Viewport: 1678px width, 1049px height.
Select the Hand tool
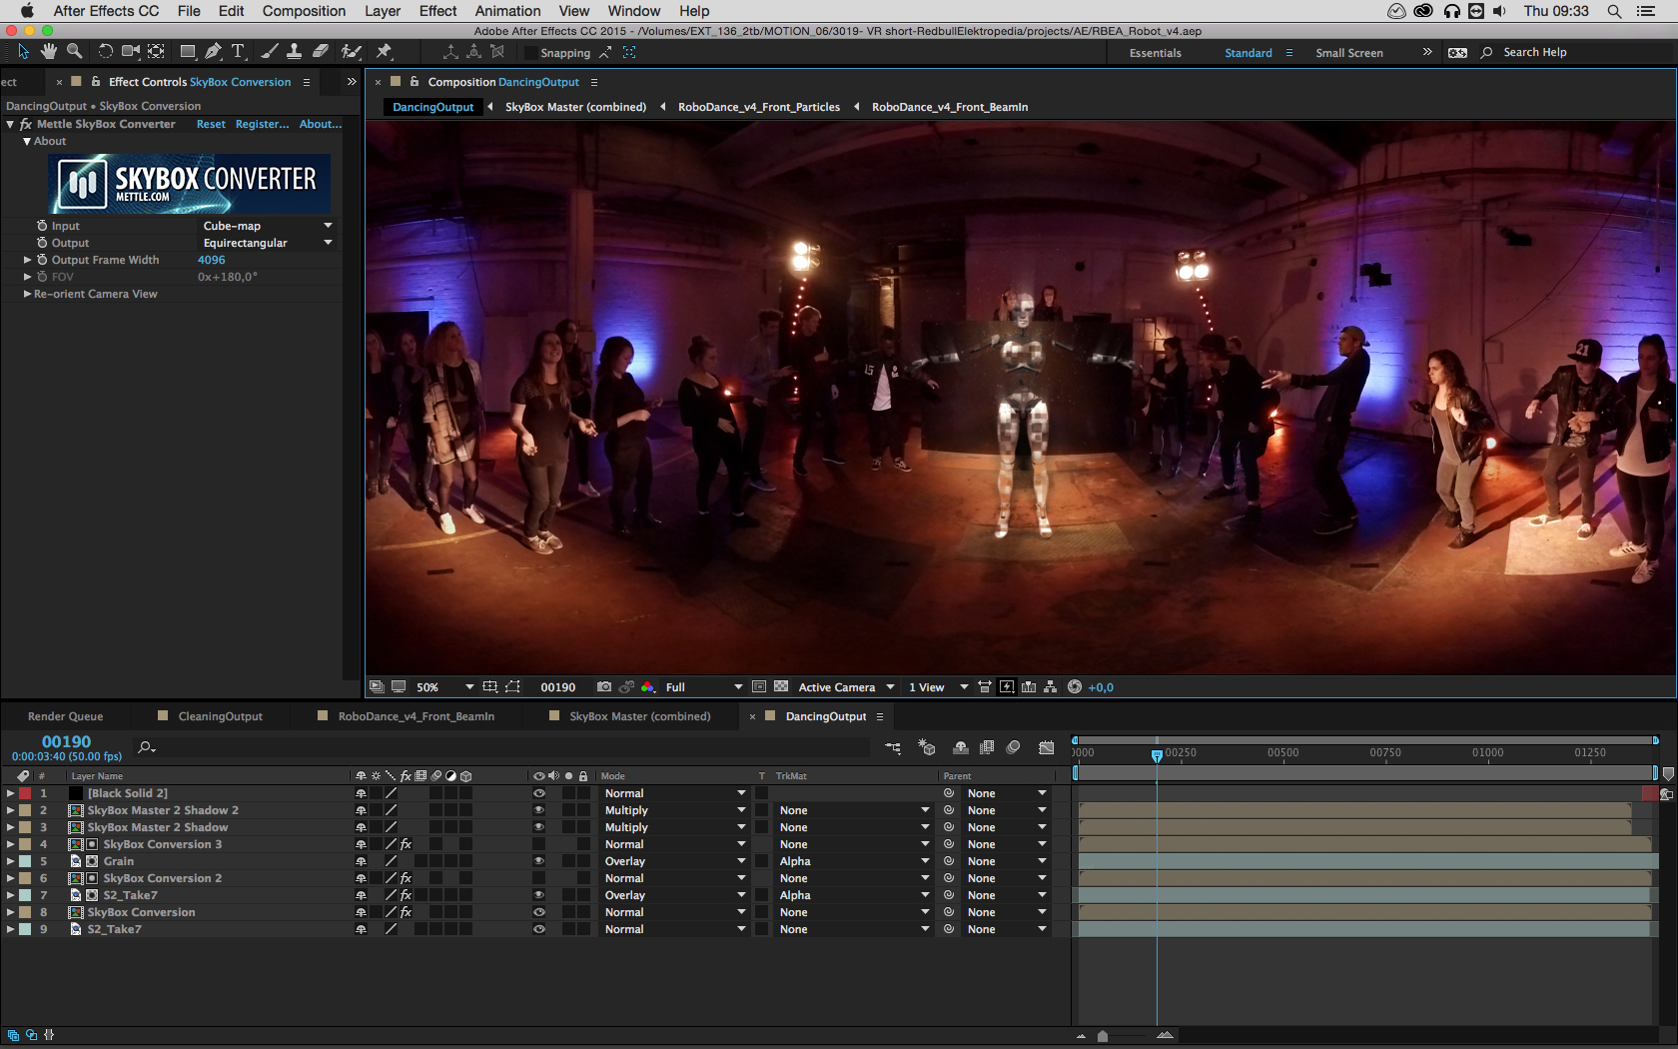(49, 51)
